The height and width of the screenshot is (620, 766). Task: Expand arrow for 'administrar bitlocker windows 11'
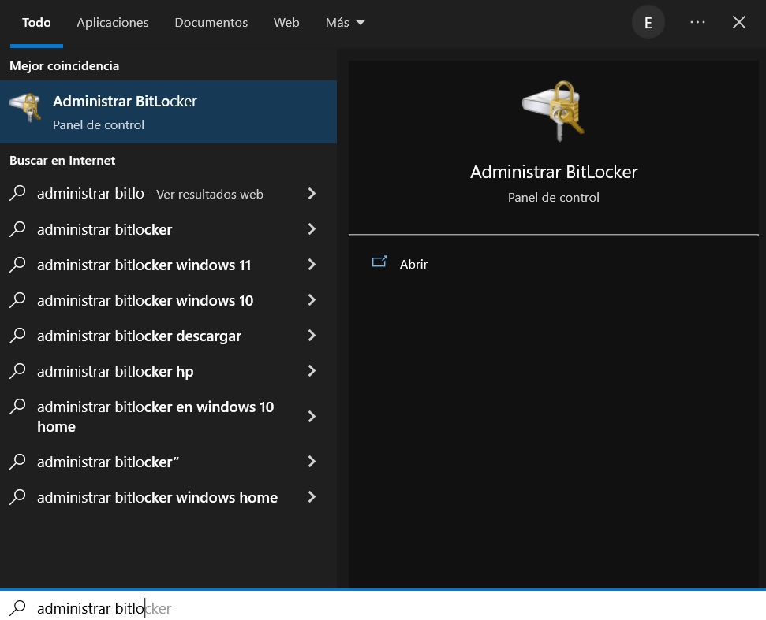pos(312,265)
